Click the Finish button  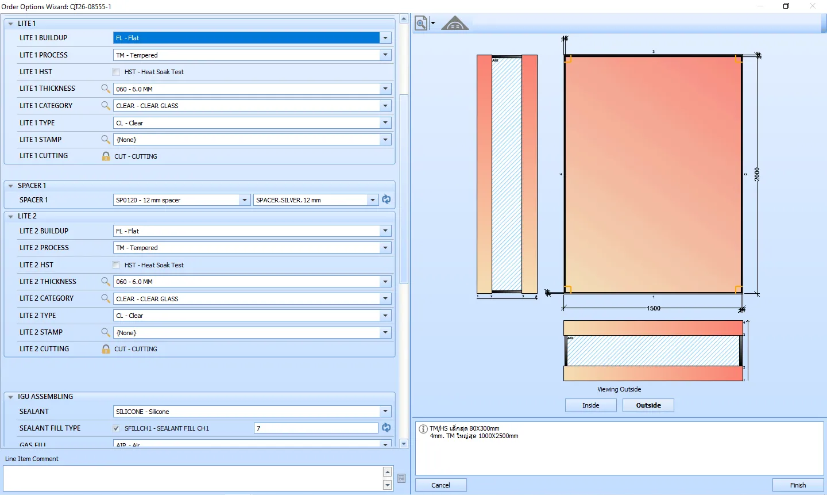798,485
